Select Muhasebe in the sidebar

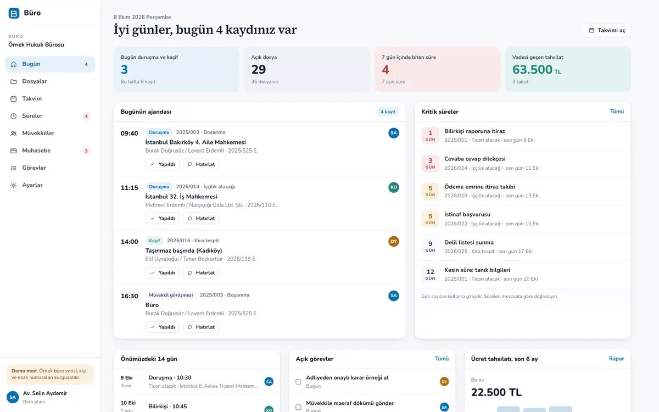(x=50, y=151)
